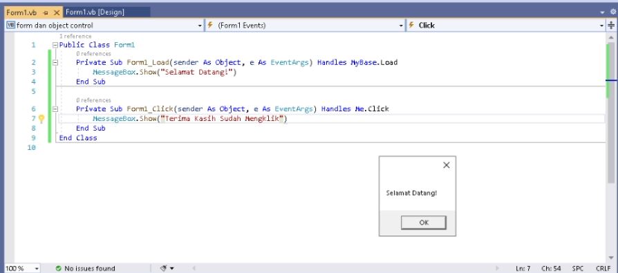This screenshot has height=273, width=618.
Task: Click the lightning icon beside Click
Action: pyautogui.click(x=411, y=25)
